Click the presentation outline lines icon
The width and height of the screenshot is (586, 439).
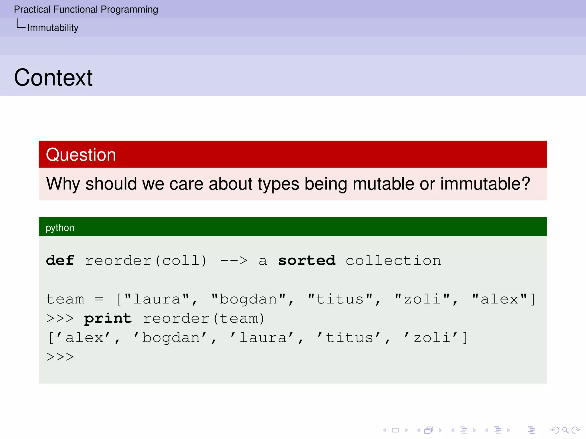[x=531, y=430]
